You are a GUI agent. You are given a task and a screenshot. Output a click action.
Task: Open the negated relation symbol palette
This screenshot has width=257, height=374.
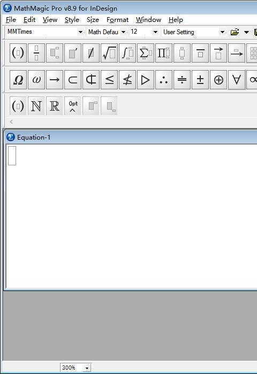tap(127, 80)
